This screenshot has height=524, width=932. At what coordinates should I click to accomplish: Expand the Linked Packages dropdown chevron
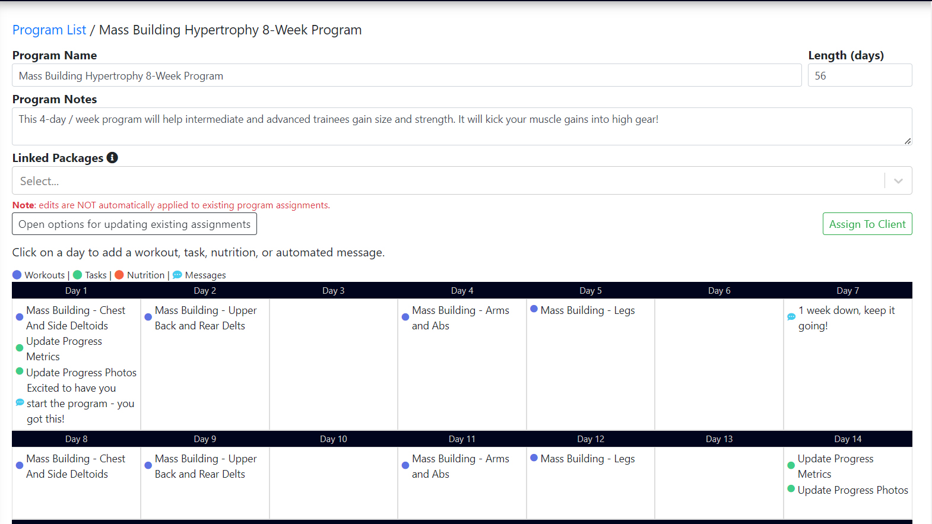click(898, 181)
